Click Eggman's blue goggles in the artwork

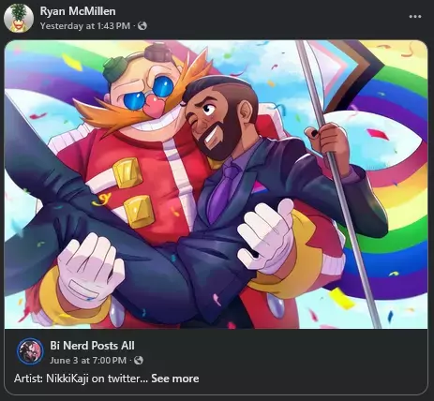click(x=148, y=92)
